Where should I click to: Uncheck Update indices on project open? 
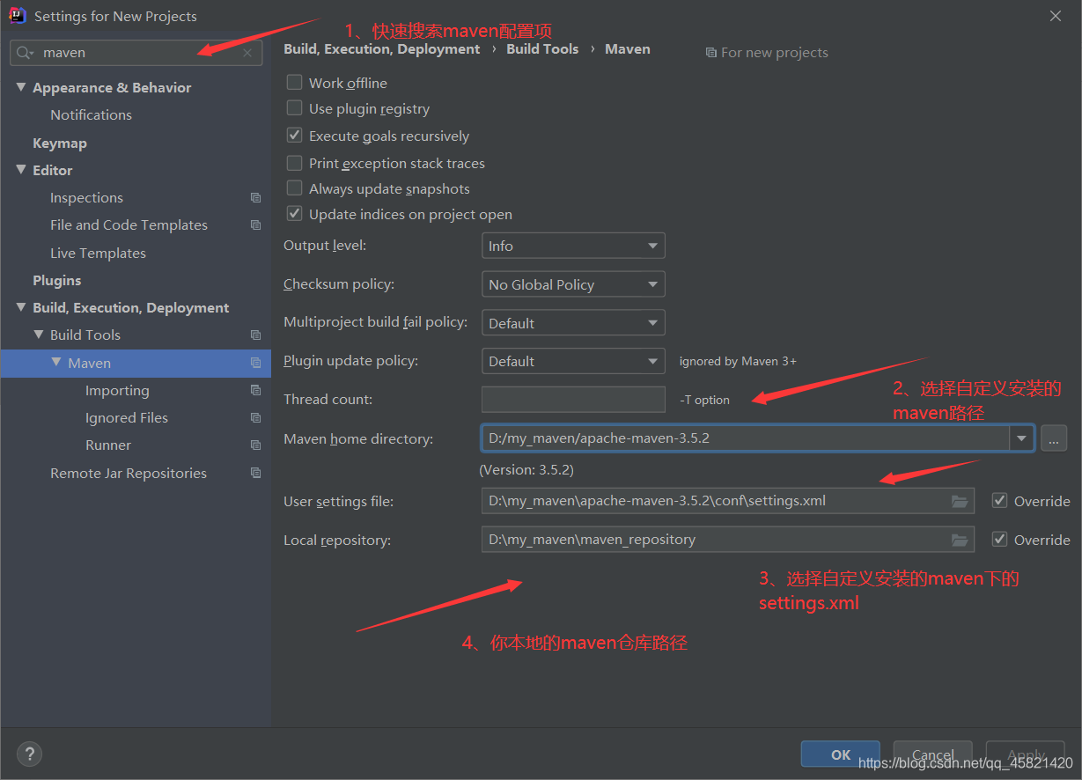coord(294,214)
